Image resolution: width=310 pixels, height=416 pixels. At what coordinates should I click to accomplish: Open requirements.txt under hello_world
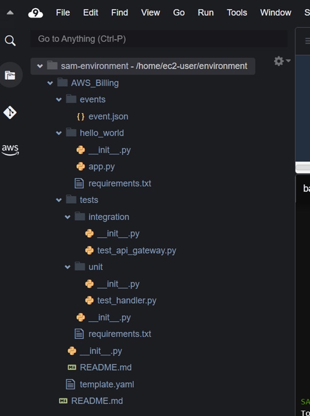pyautogui.click(x=119, y=183)
